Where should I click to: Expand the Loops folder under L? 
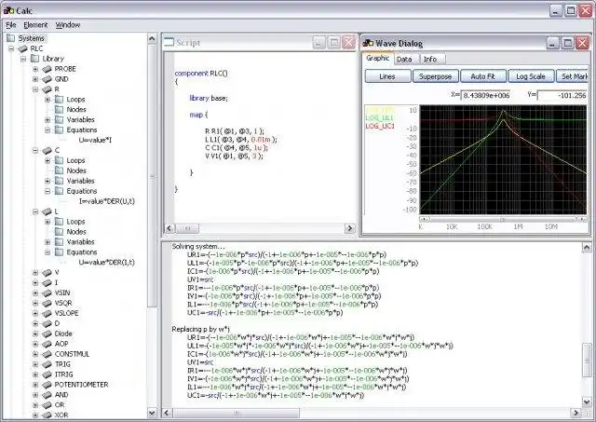coord(47,222)
